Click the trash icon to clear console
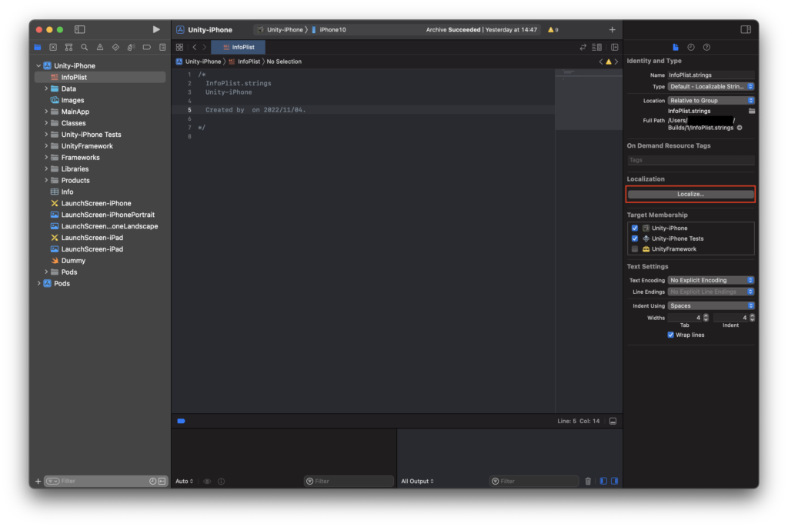This screenshot has width=788, height=527. coord(588,481)
